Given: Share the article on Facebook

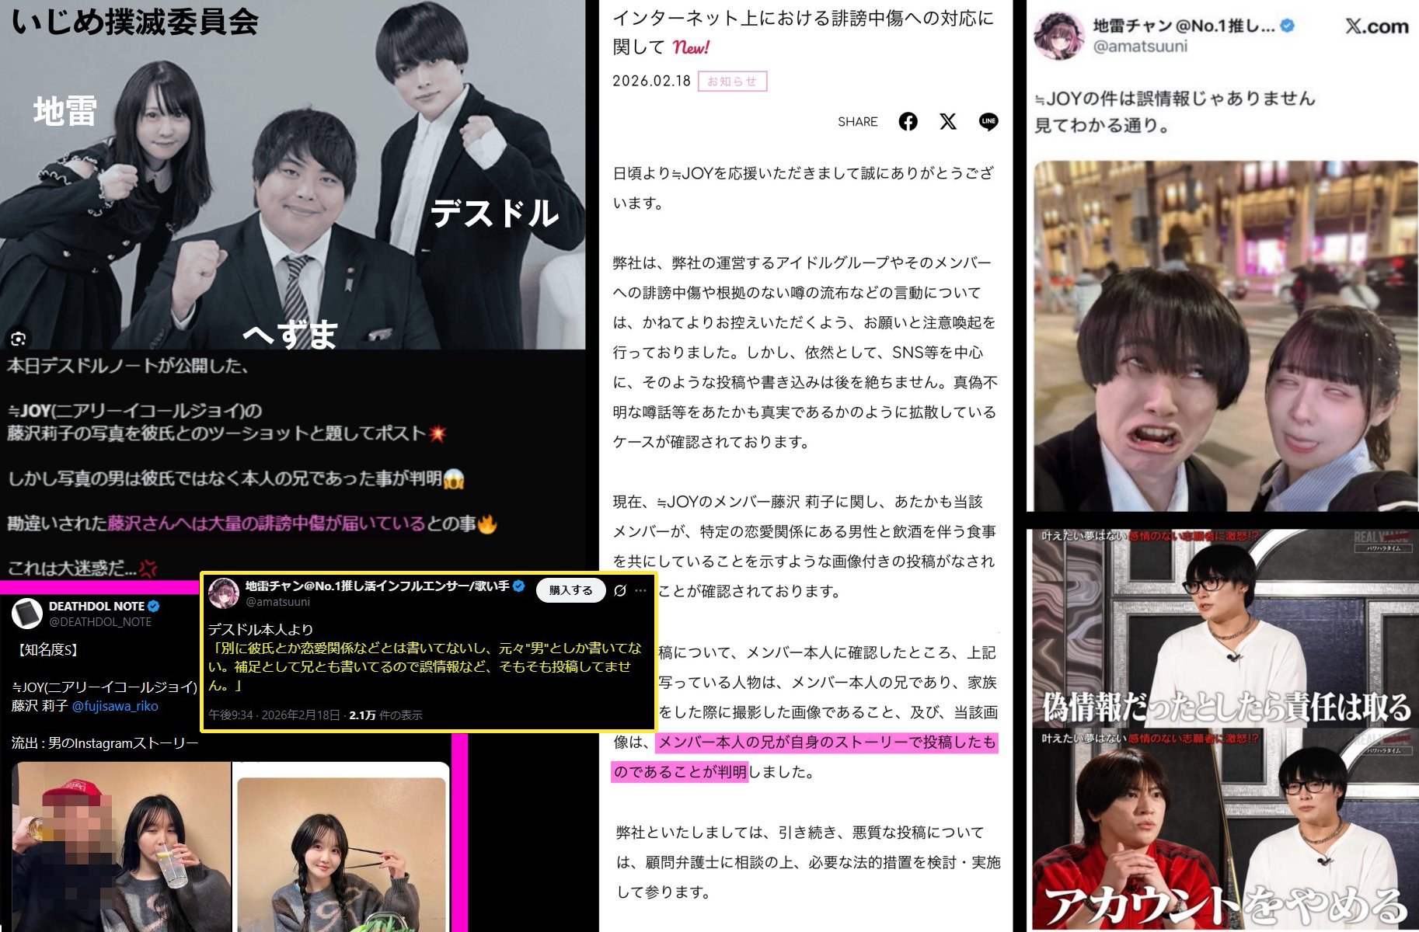Looking at the screenshot, I should [x=908, y=121].
